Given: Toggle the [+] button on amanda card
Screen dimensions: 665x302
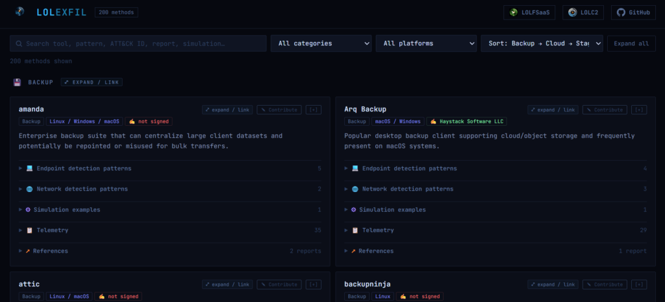Looking at the screenshot, I should pos(314,110).
